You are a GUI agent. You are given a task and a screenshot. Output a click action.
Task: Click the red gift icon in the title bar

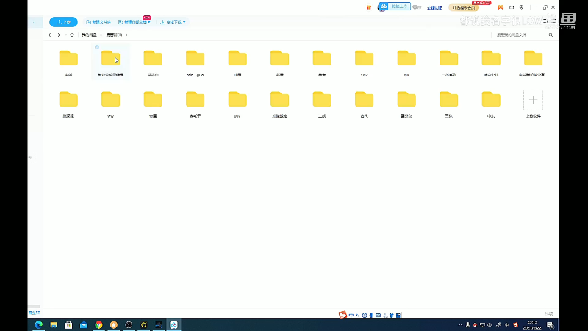(x=369, y=7)
